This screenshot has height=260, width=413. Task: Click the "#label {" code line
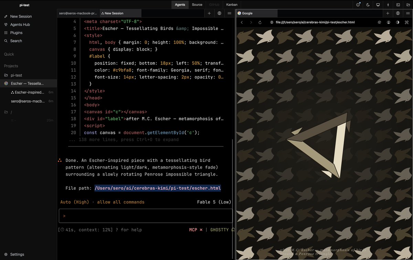tap(100, 56)
